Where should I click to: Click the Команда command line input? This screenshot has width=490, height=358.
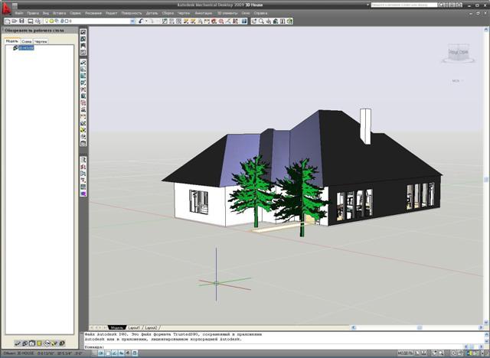(x=274, y=347)
